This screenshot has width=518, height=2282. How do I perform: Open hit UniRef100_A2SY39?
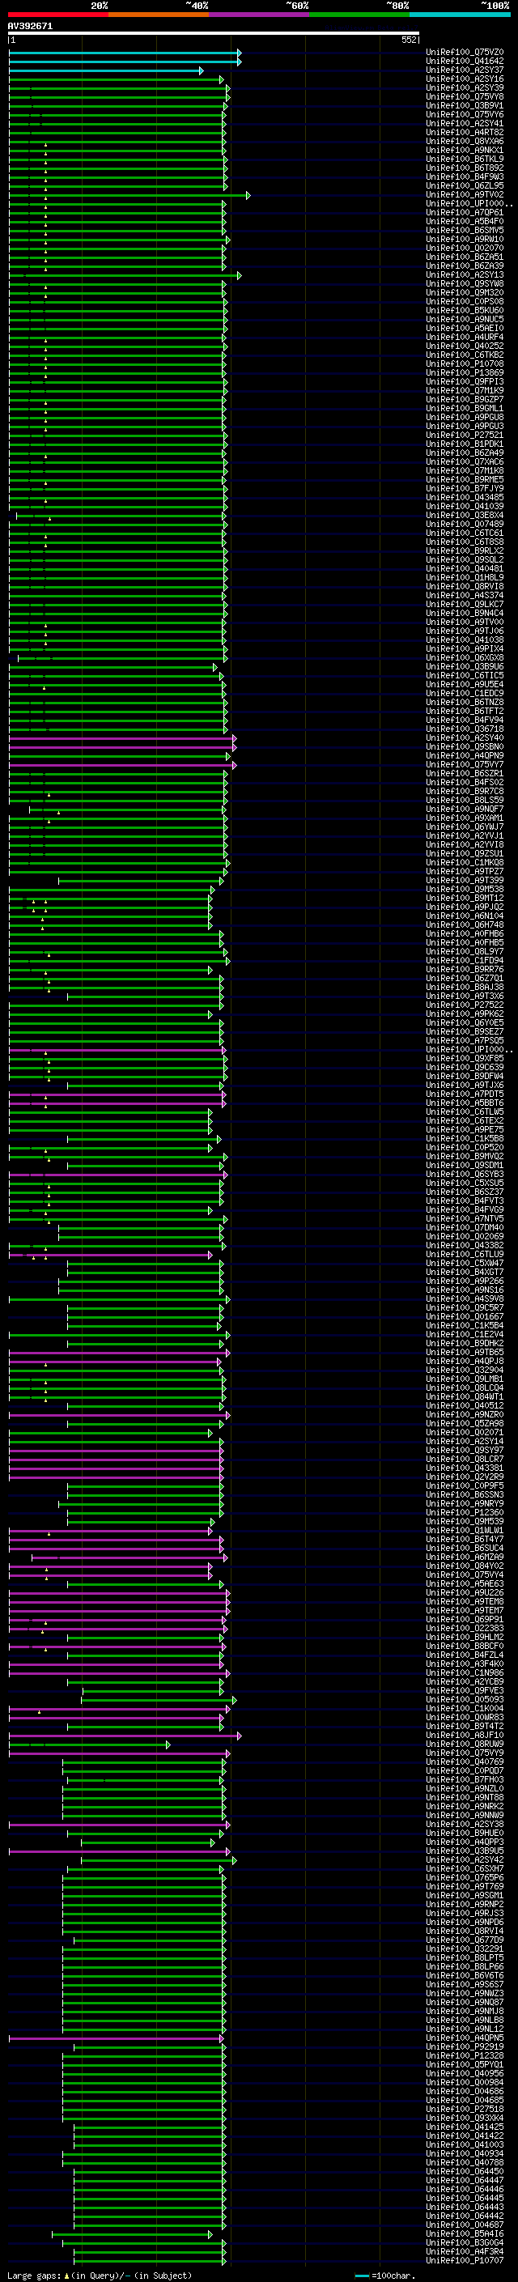[465, 87]
